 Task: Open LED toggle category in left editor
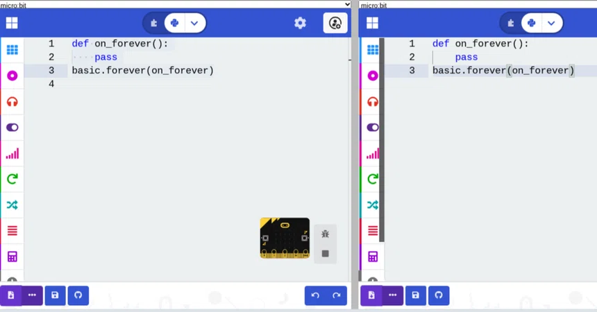[12, 128]
